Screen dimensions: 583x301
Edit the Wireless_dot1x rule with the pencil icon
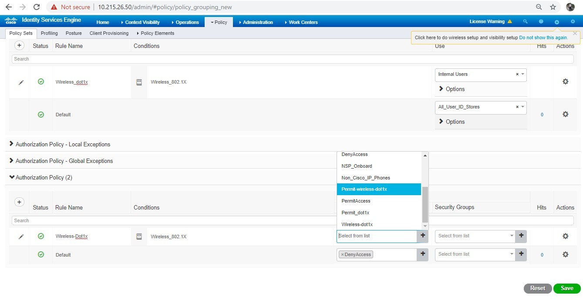pos(21,82)
